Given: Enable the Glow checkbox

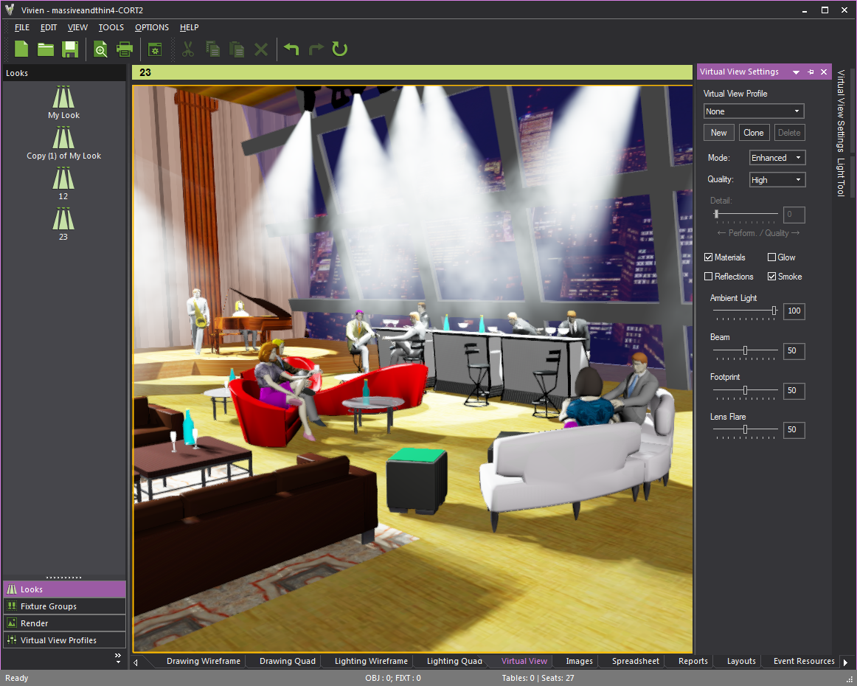Looking at the screenshot, I should (771, 257).
